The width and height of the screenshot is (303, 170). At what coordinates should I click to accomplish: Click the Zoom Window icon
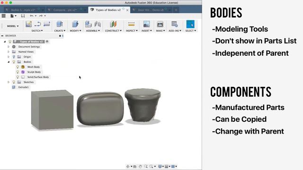[151, 166]
